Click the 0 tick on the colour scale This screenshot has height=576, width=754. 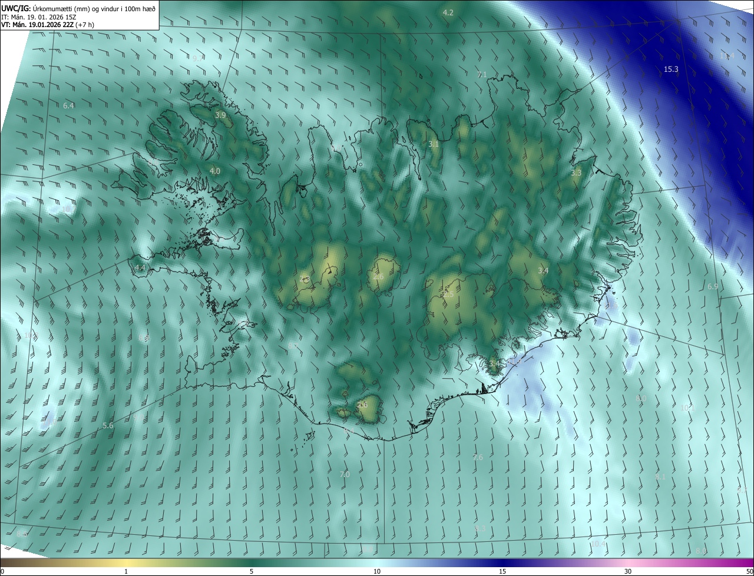pos(2,571)
